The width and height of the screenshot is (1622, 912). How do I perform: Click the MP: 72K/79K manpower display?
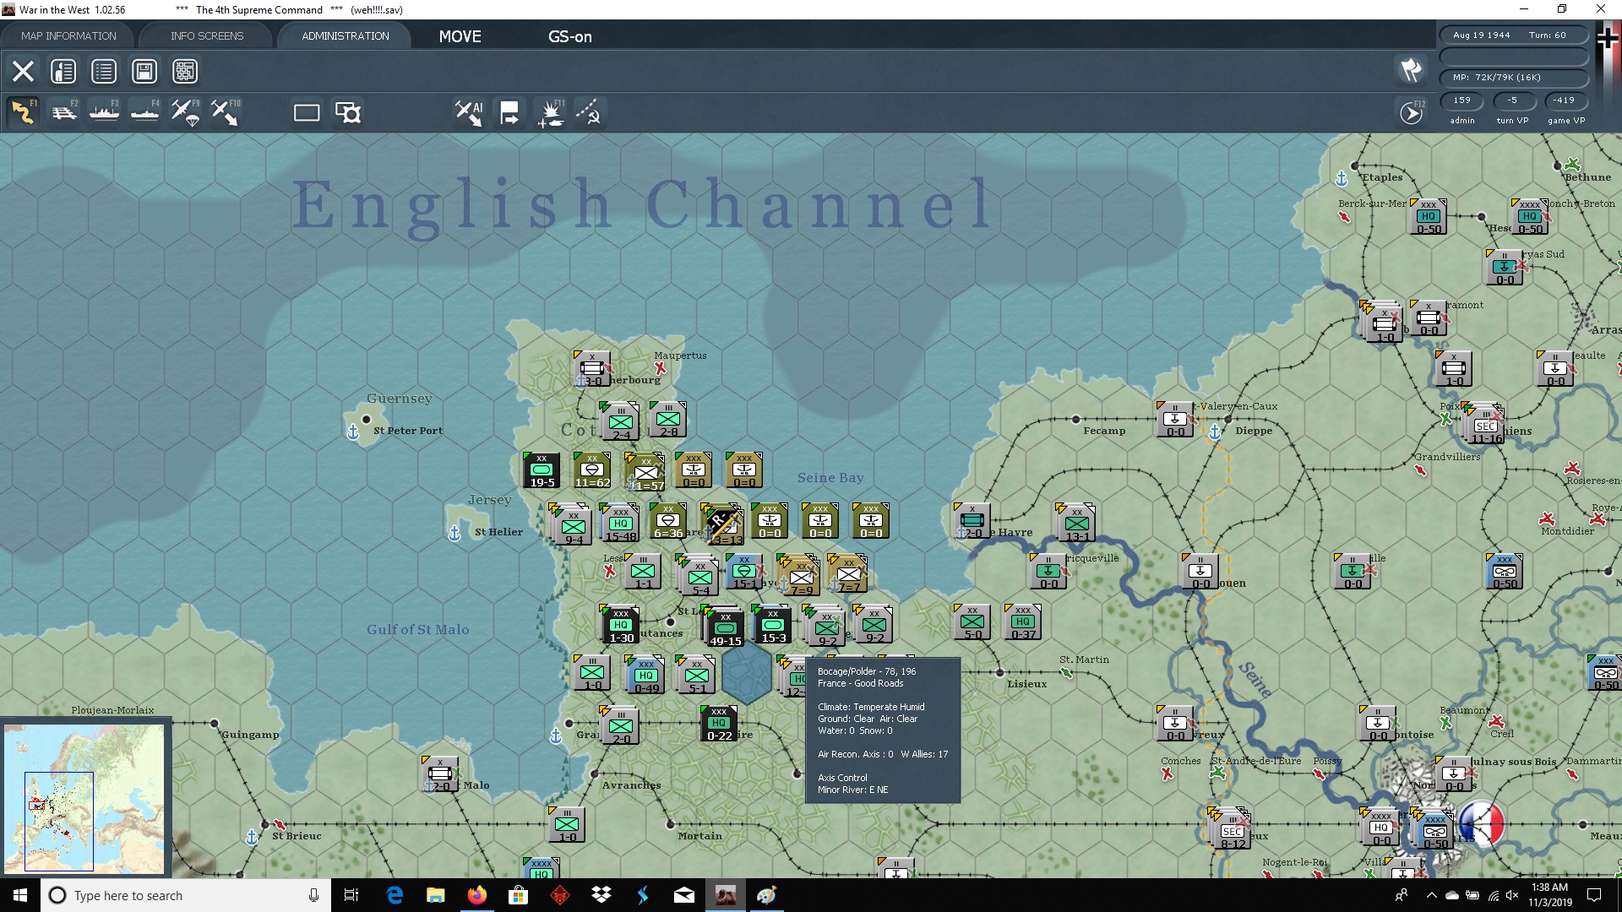point(1514,77)
